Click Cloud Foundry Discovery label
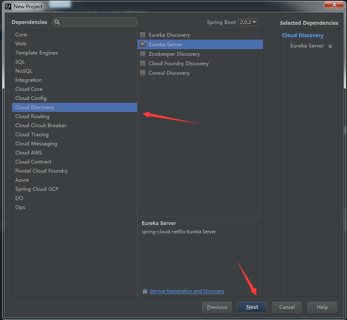 pos(178,64)
